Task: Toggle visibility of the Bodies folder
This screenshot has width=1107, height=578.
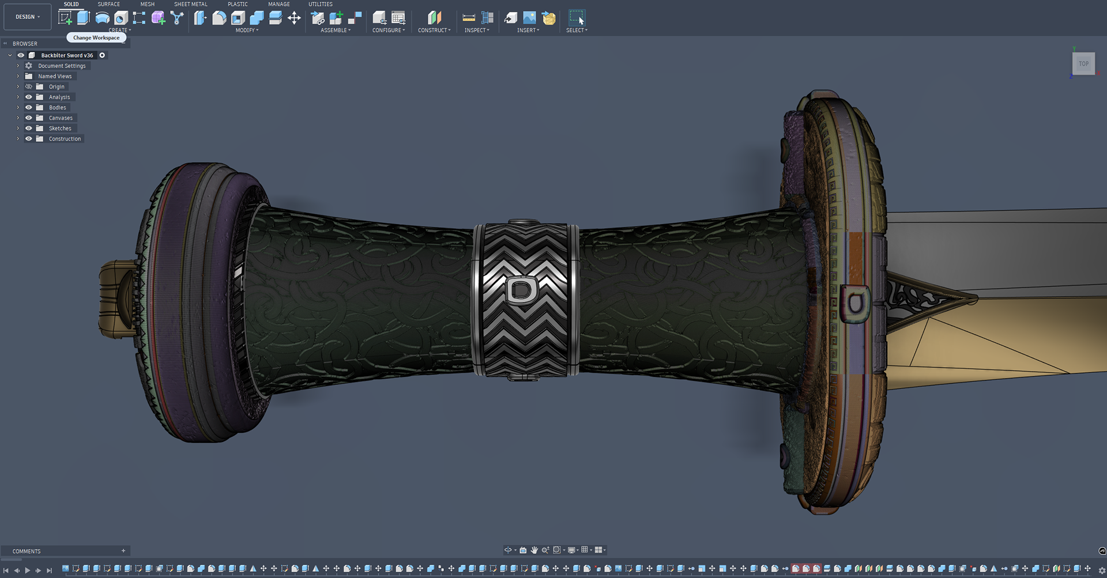Action: pyautogui.click(x=28, y=107)
